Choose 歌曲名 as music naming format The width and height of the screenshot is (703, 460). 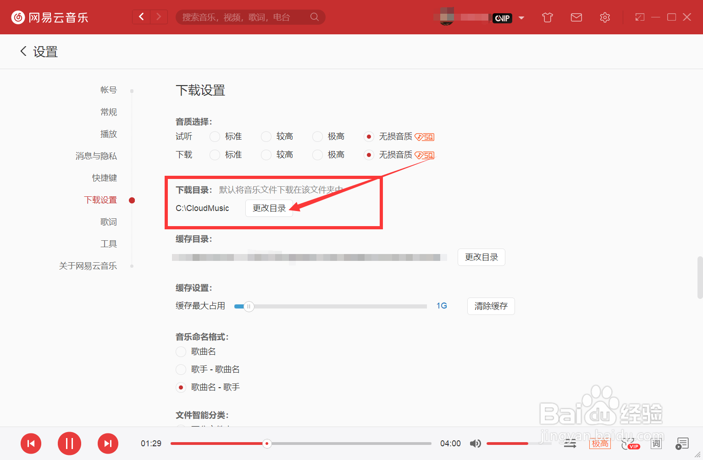(181, 352)
